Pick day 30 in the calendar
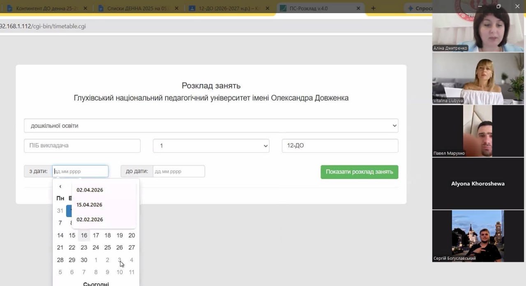This screenshot has height=286, width=526. pos(84,260)
